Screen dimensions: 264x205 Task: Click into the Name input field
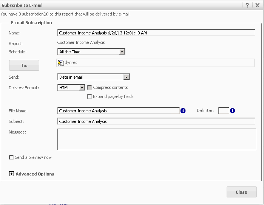156,33
